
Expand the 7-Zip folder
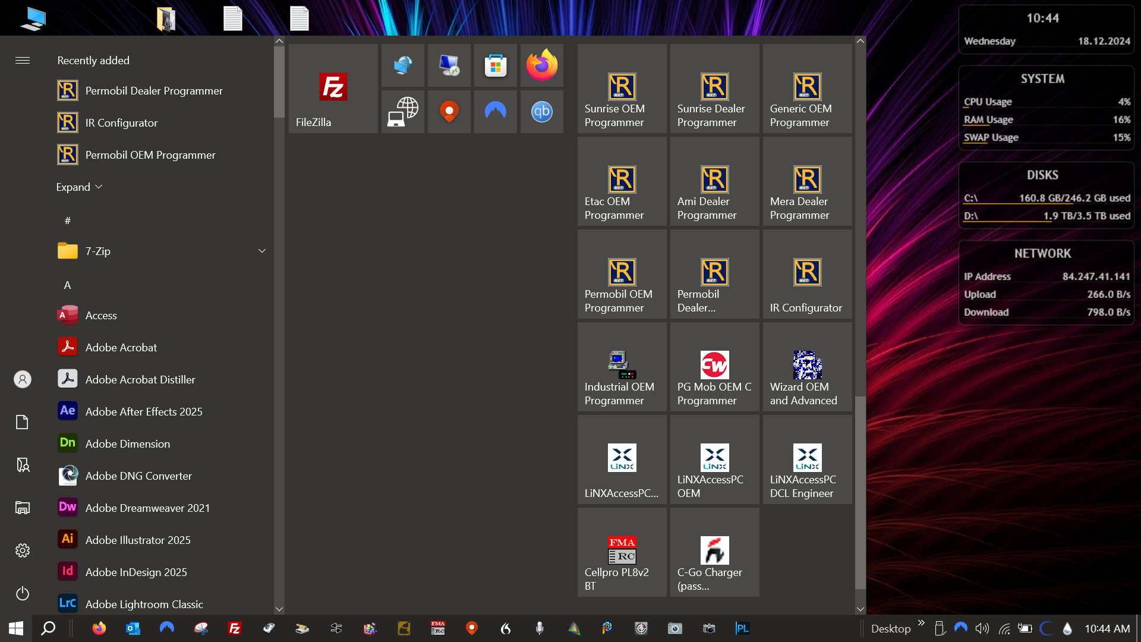click(261, 251)
